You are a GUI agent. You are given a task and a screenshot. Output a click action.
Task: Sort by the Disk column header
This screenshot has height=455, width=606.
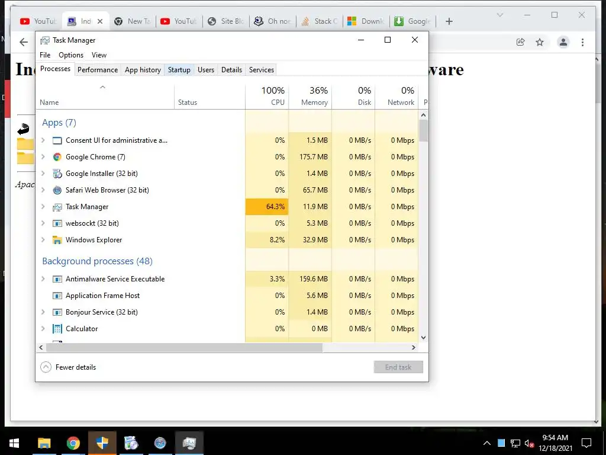(x=353, y=96)
